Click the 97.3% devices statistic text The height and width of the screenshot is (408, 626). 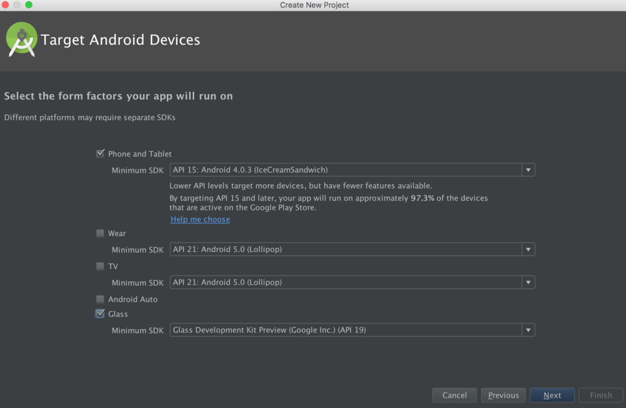point(422,198)
